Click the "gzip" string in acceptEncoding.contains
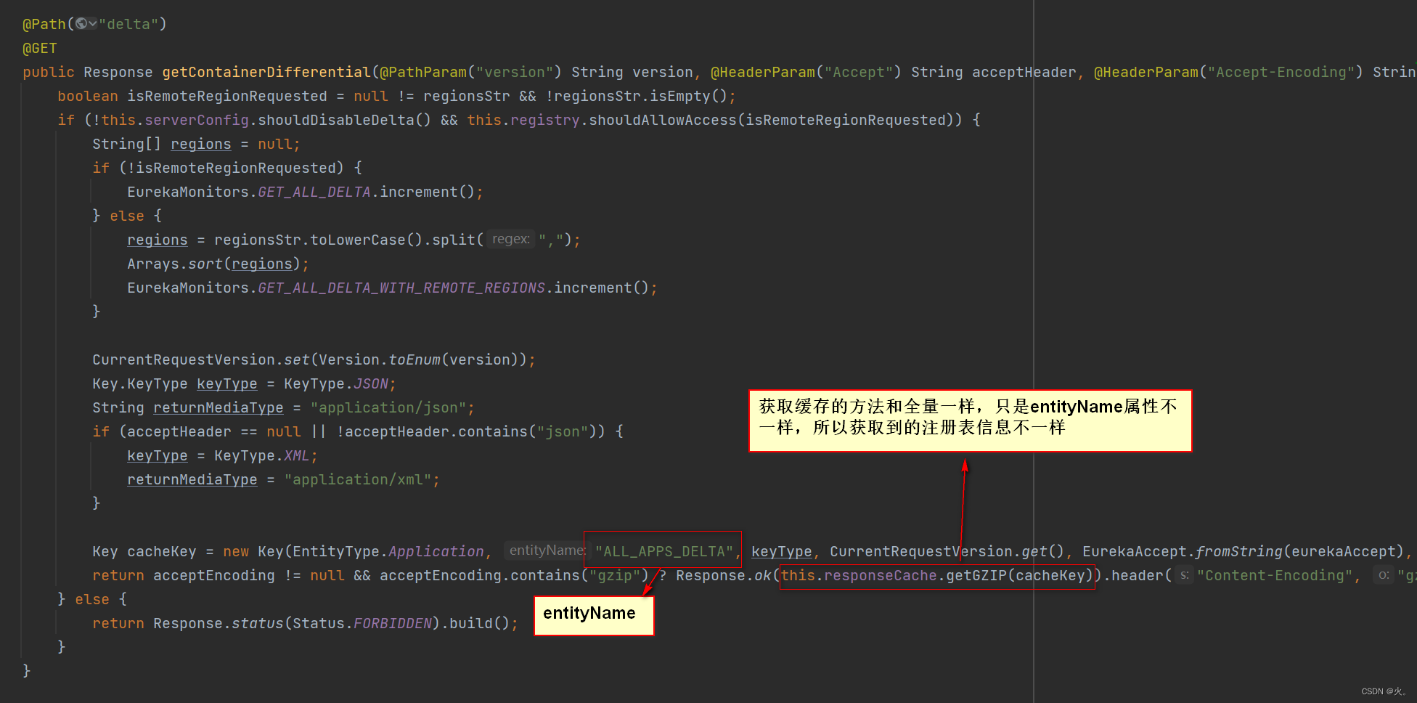1417x703 pixels. pyautogui.click(x=615, y=575)
